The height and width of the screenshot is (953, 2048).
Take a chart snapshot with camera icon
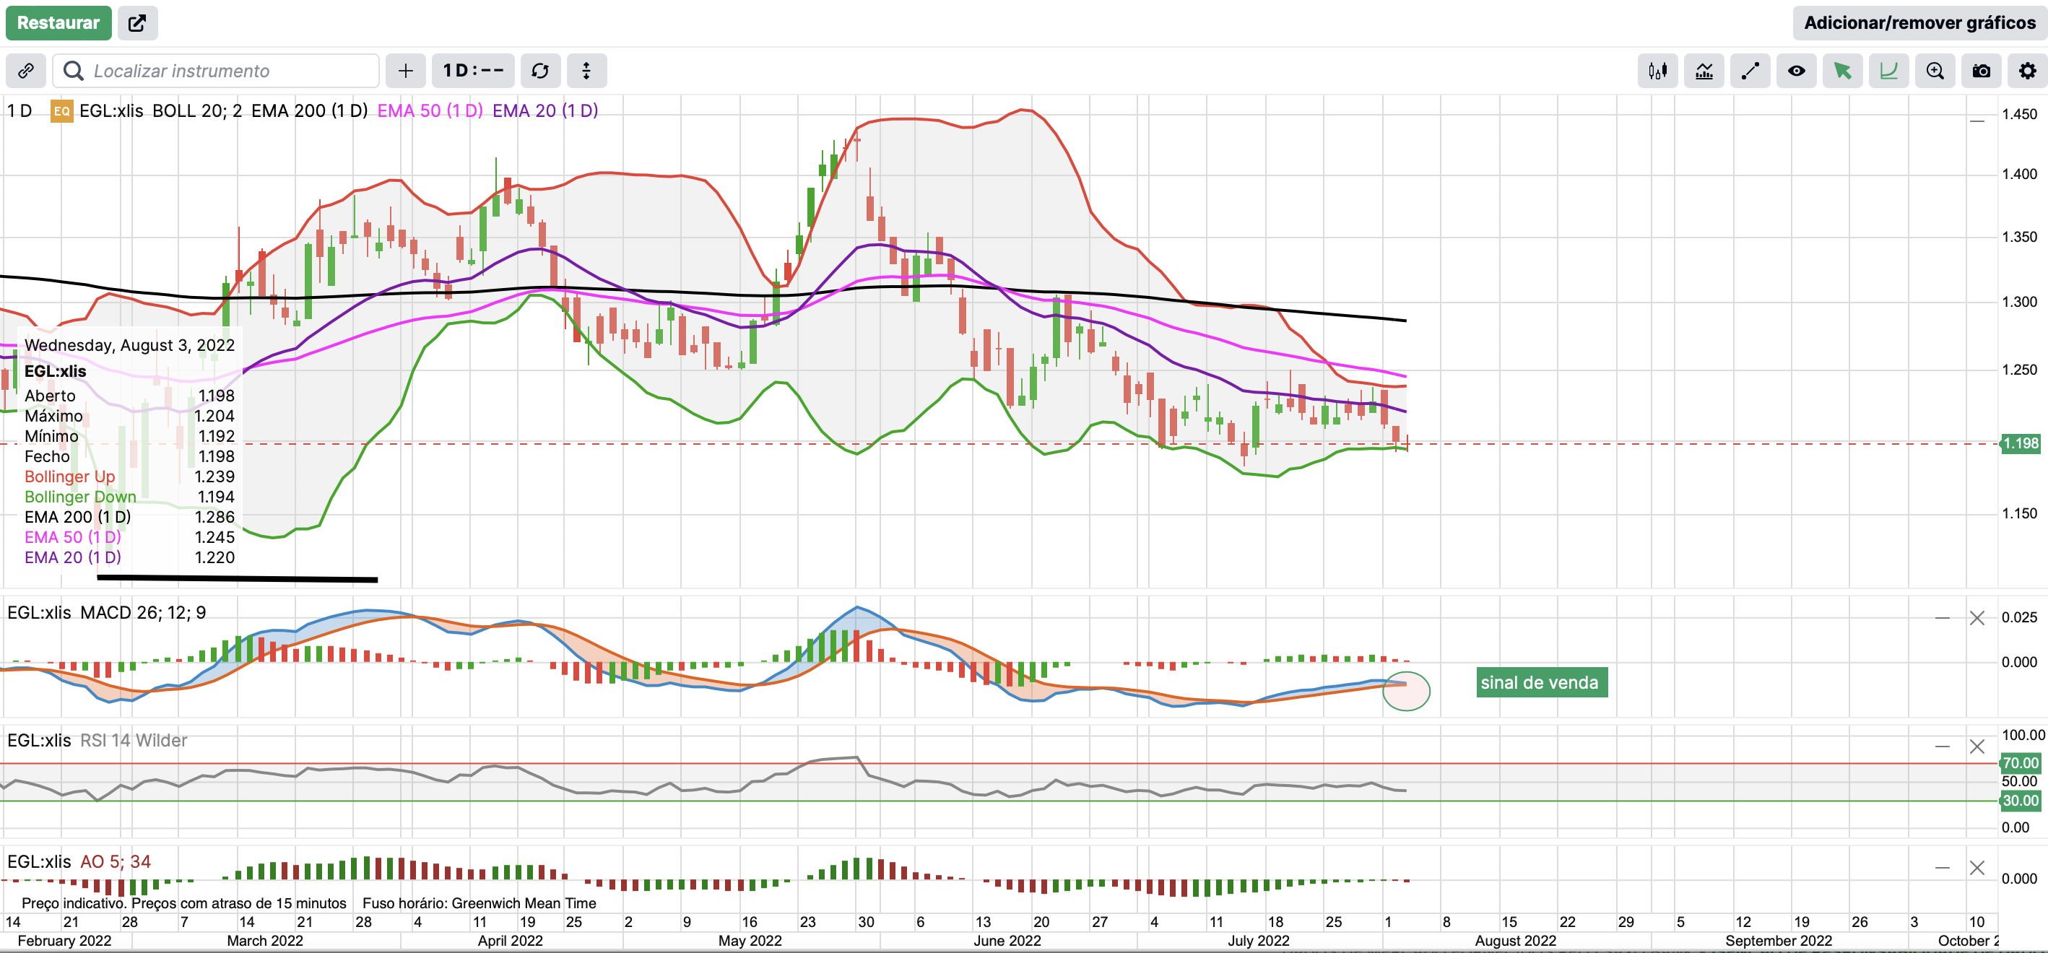pos(1982,71)
